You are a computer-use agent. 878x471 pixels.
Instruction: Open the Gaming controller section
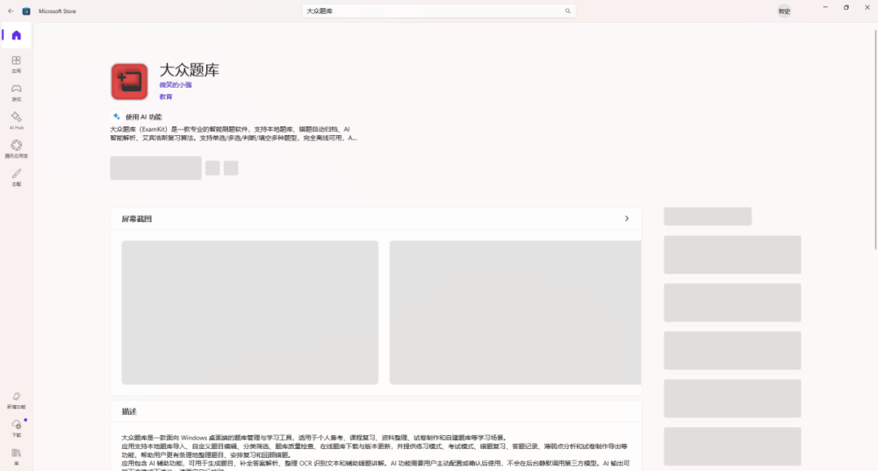tap(16, 92)
